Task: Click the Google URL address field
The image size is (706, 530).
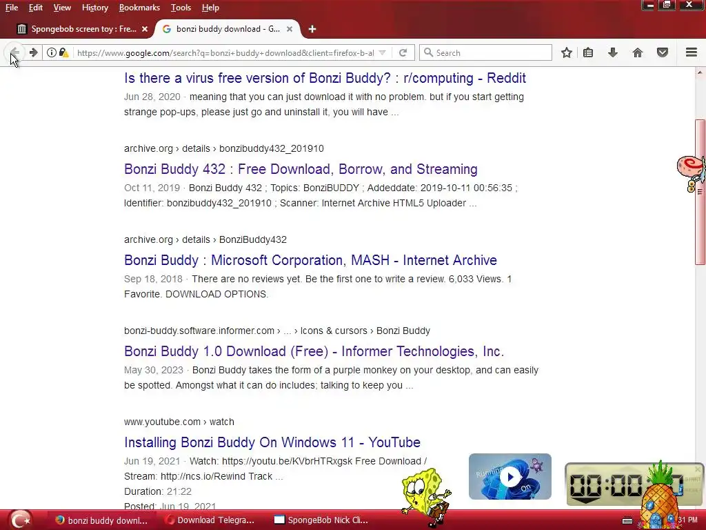Action: pyautogui.click(x=225, y=52)
